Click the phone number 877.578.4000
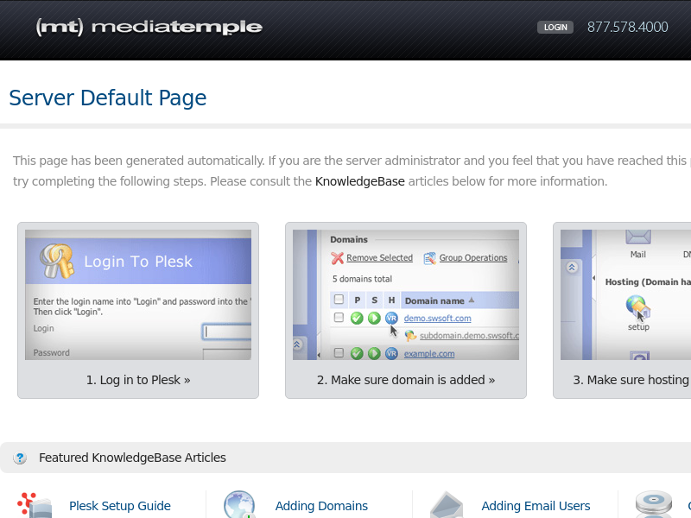The image size is (691, 518). (628, 28)
